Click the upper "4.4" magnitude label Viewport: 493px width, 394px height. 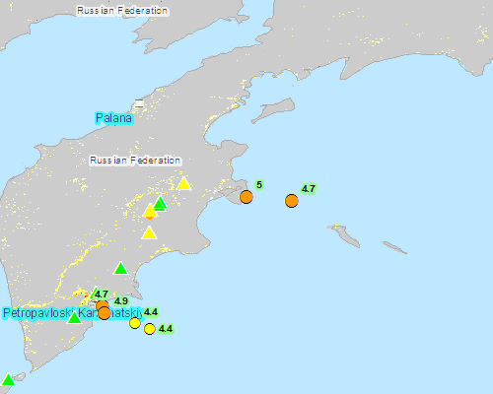coord(151,312)
